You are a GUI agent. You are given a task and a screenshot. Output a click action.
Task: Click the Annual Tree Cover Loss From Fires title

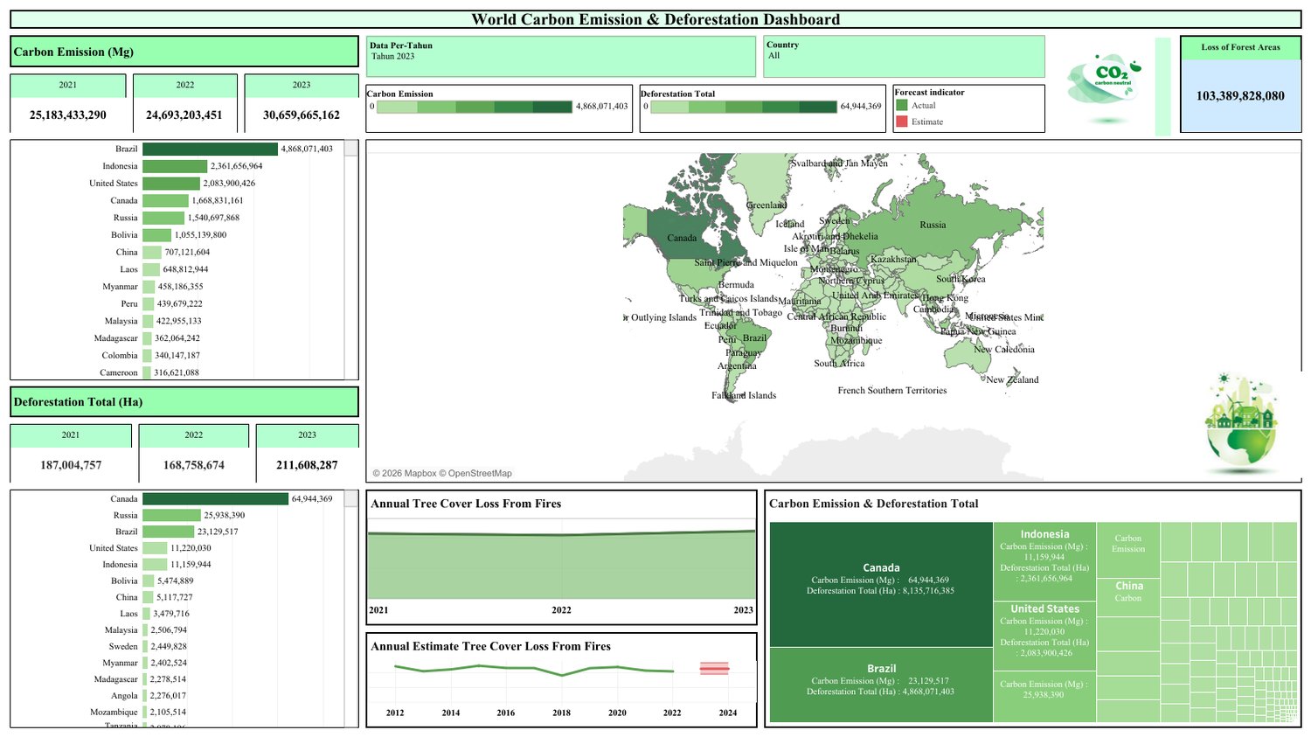click(466, 504)
